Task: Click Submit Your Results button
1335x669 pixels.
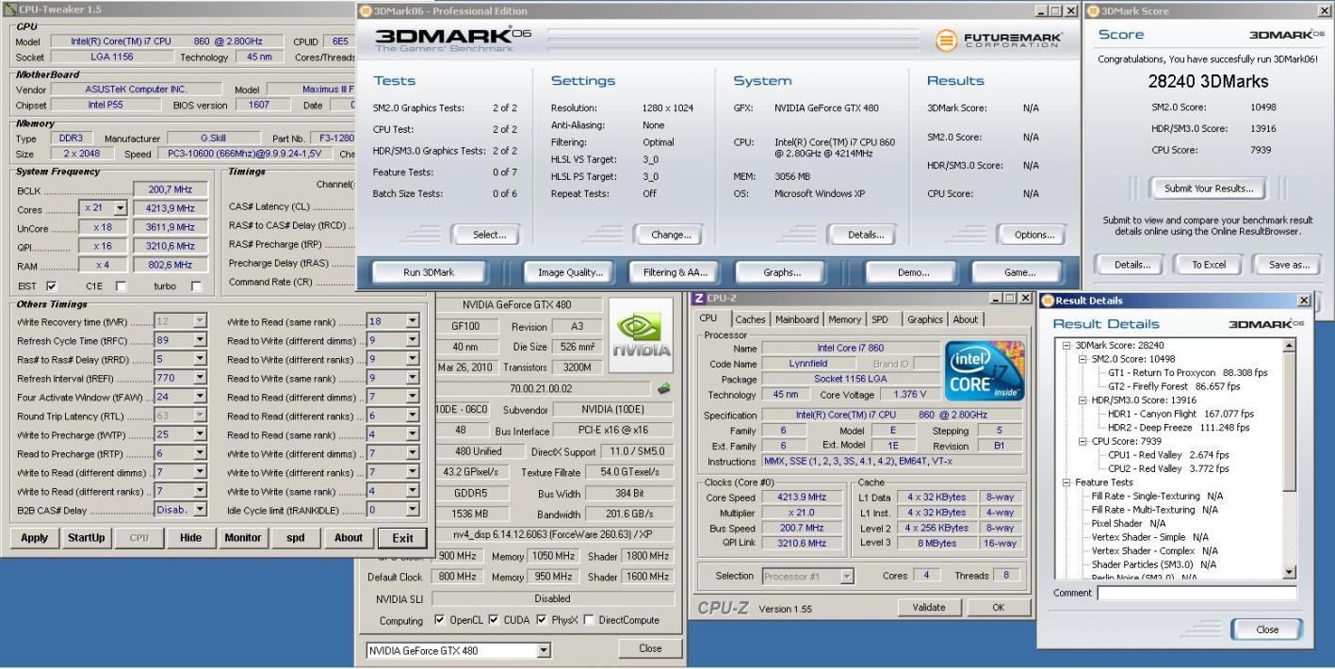Action: pyautogui.click(x=1208, y=188)
